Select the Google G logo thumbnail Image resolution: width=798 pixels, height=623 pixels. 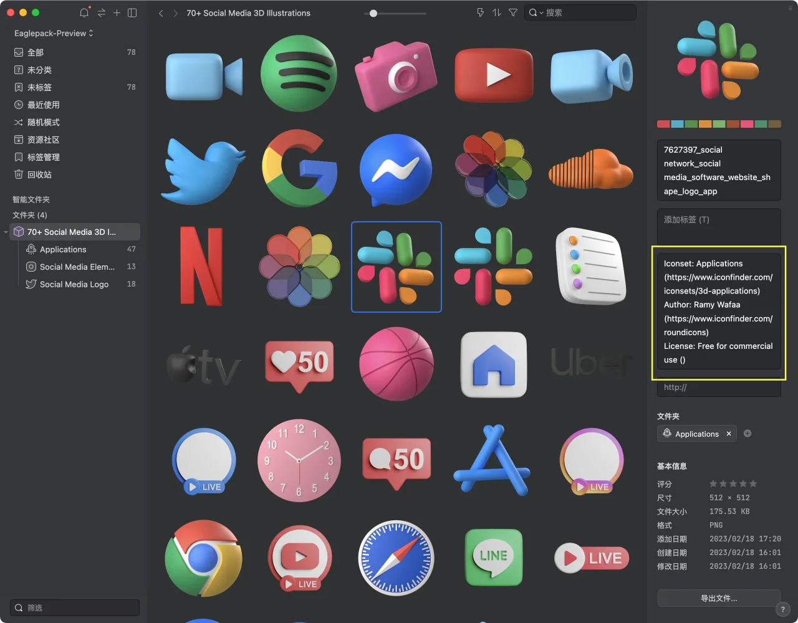[300, 168]
